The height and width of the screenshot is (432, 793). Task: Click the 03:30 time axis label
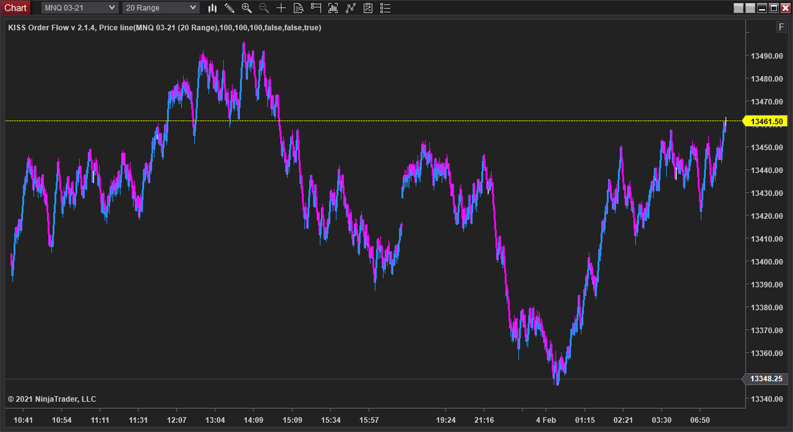pyautogui.click(x=661, y=420)
